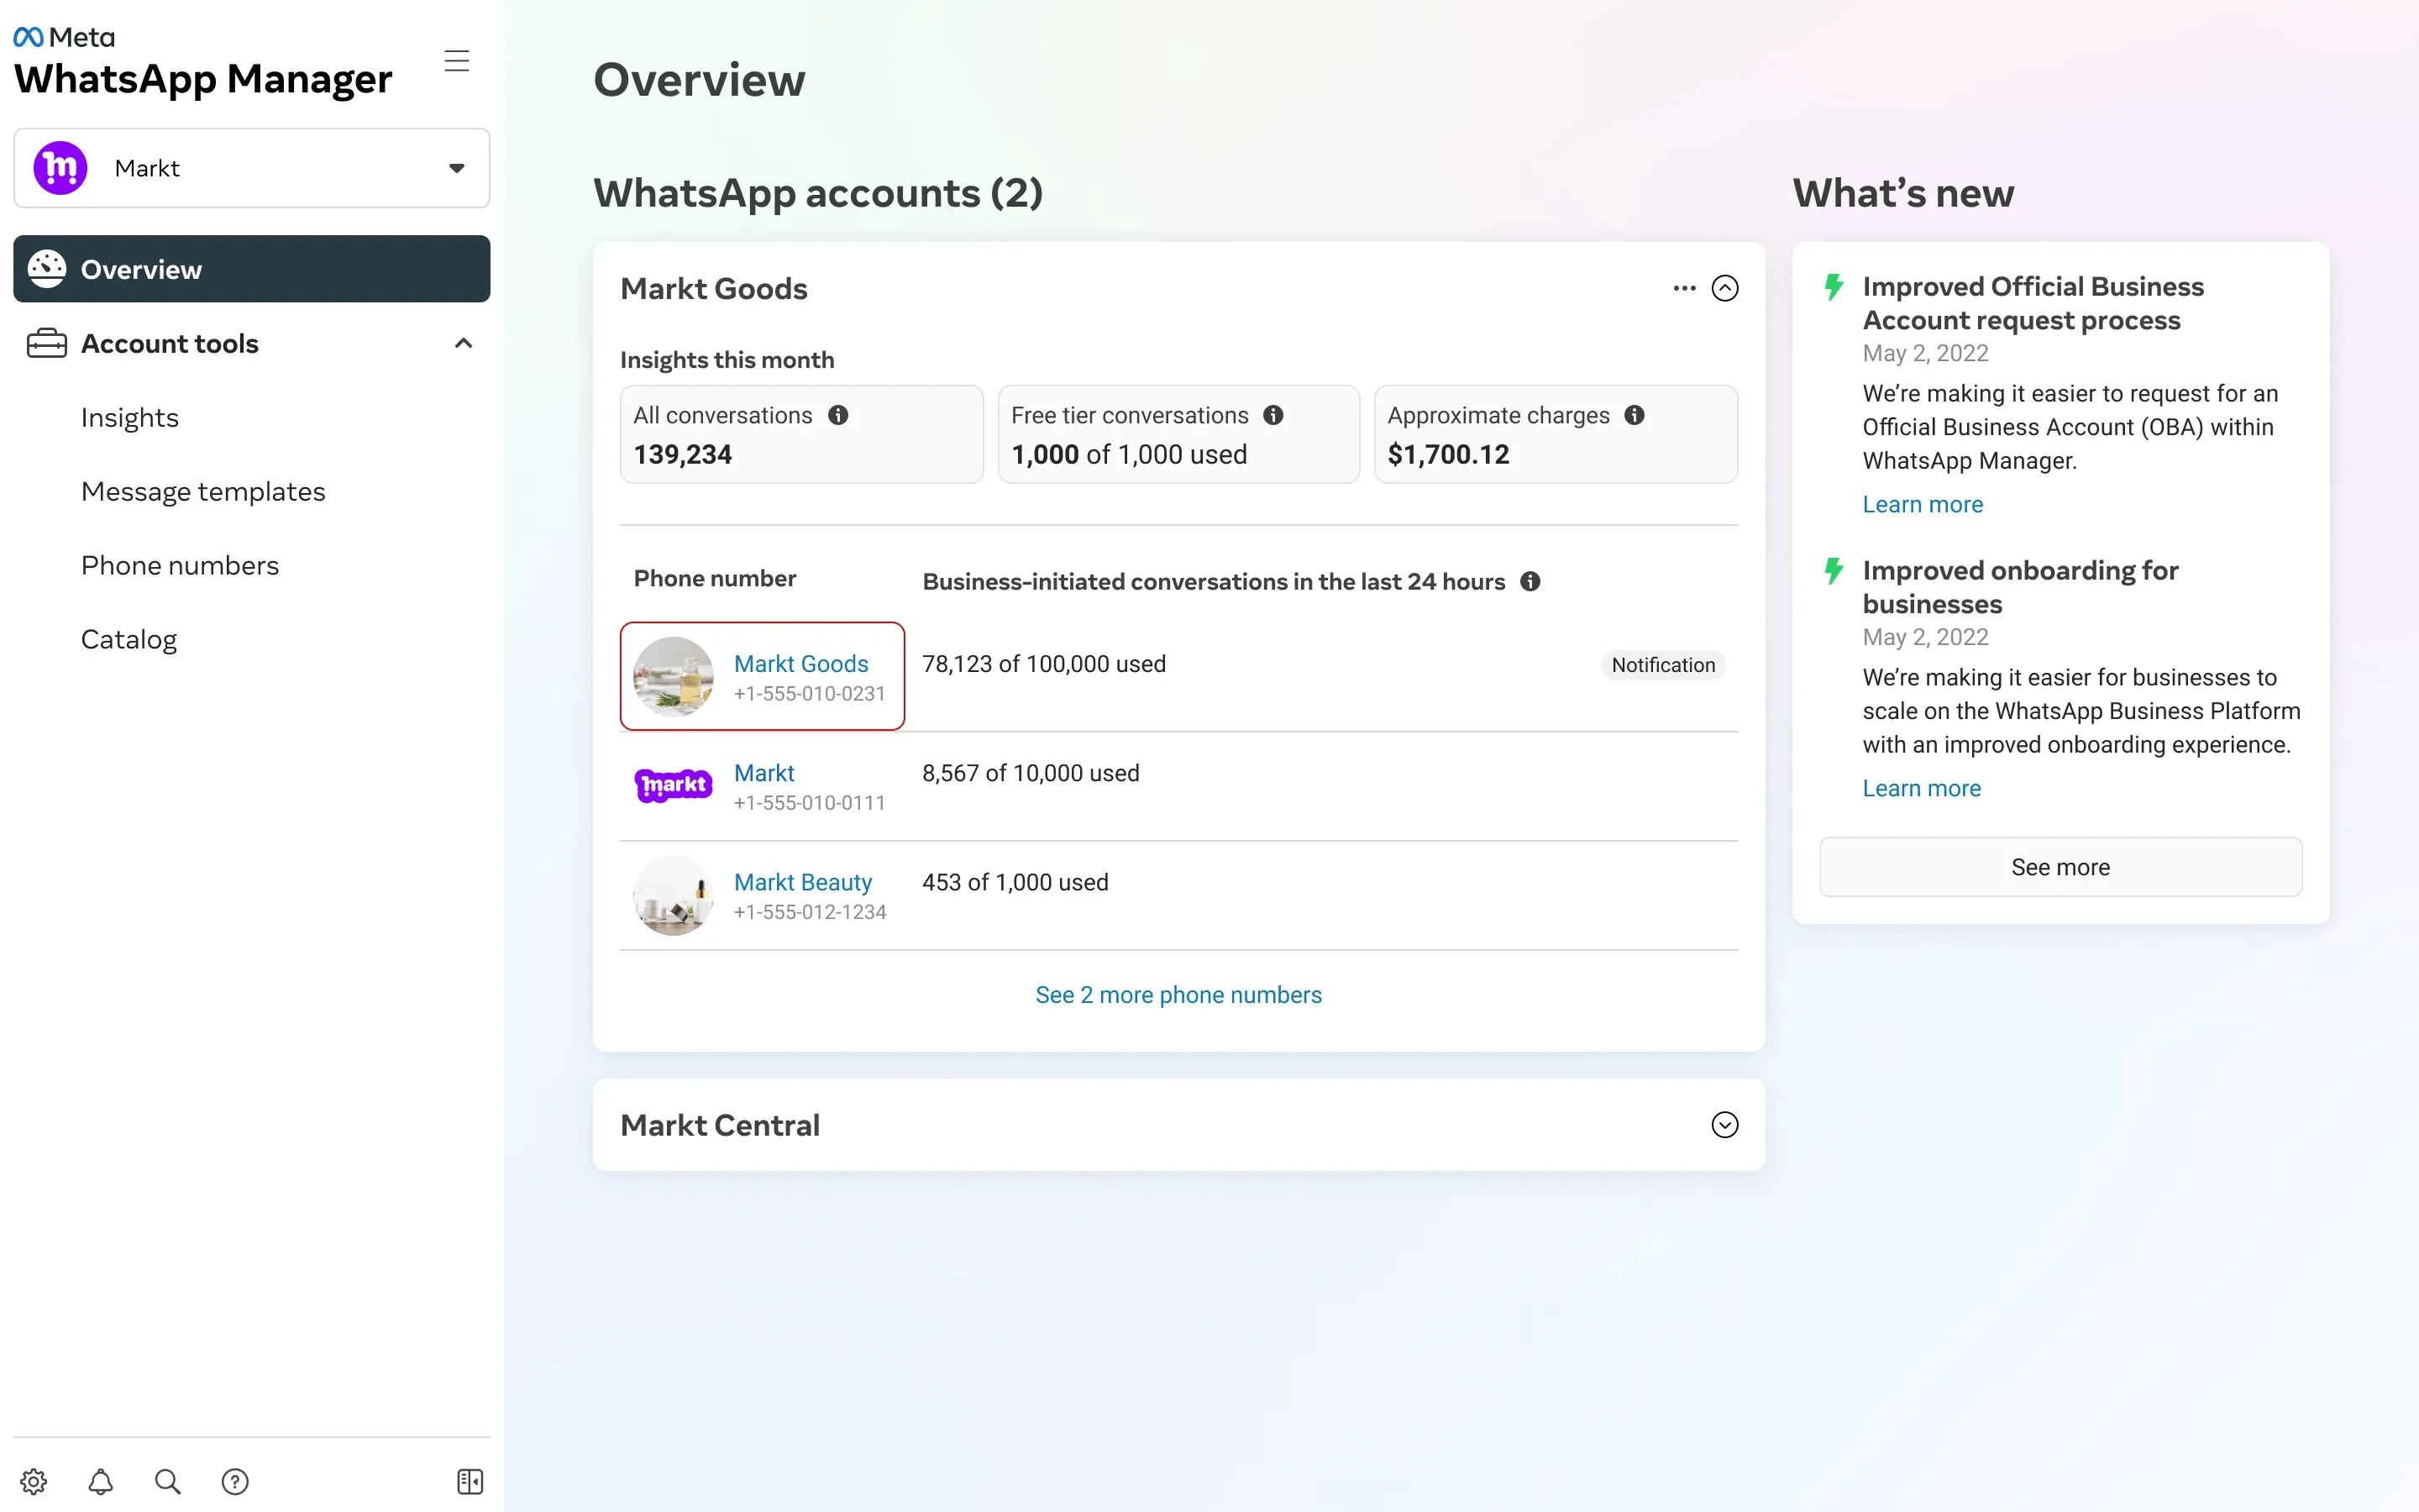2419x1512 pixels.
Task: Toggle the Account tools section collapse
Action: tap(465, 344)
